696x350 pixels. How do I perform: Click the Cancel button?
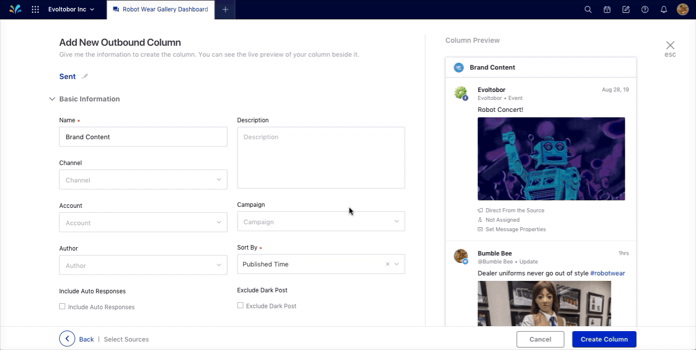[540, 339]
